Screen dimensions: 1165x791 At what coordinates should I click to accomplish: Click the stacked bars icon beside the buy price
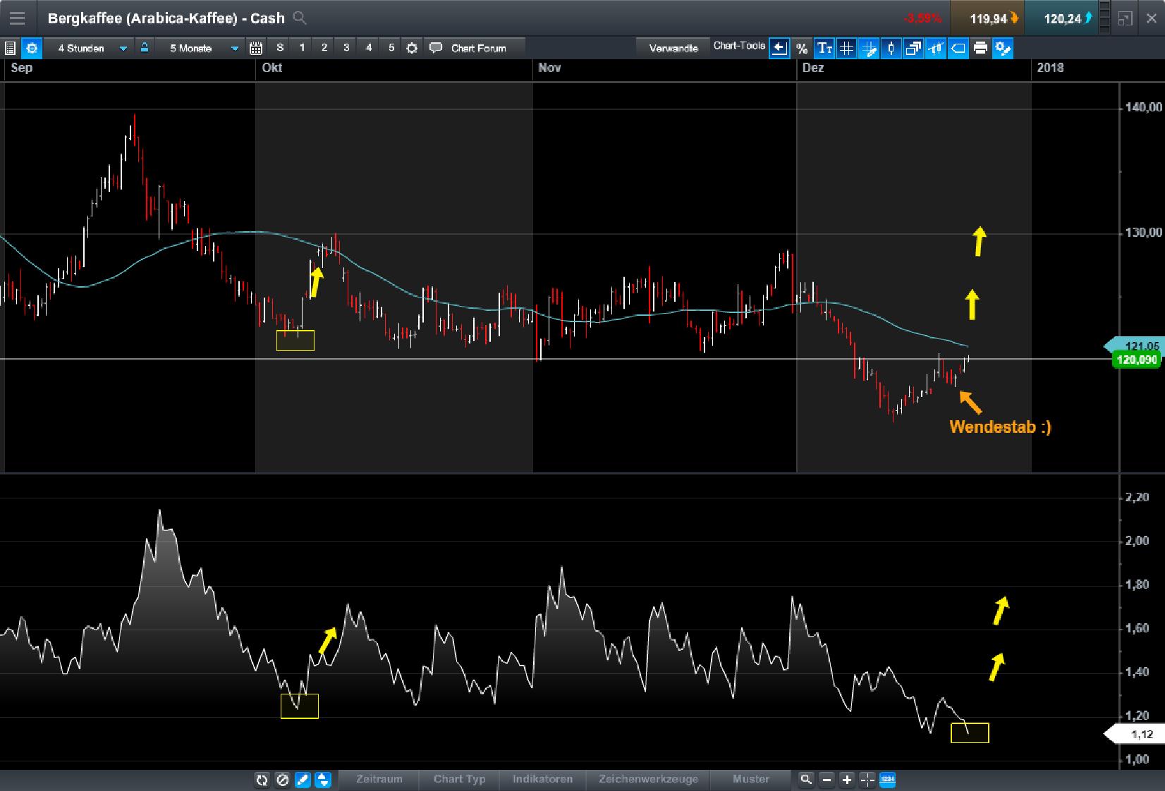[x=1105, y=18]
